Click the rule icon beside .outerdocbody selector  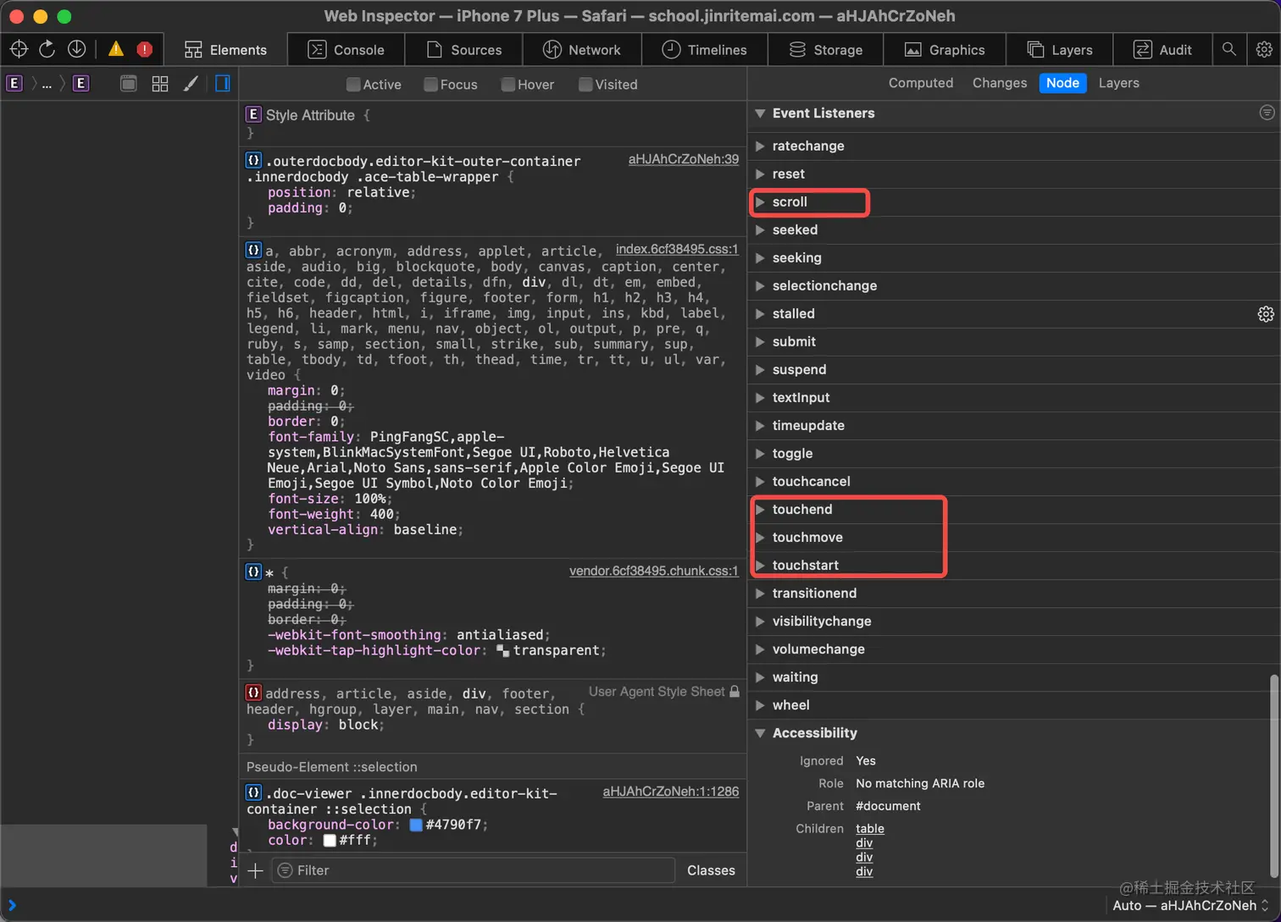253,160
